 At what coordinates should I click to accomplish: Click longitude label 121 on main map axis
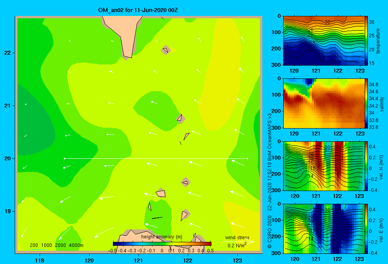coord(139,260)
